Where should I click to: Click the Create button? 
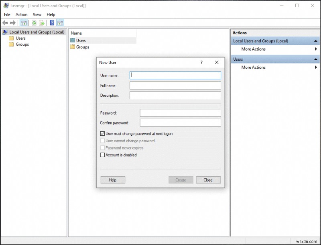(x=181, y=180)
